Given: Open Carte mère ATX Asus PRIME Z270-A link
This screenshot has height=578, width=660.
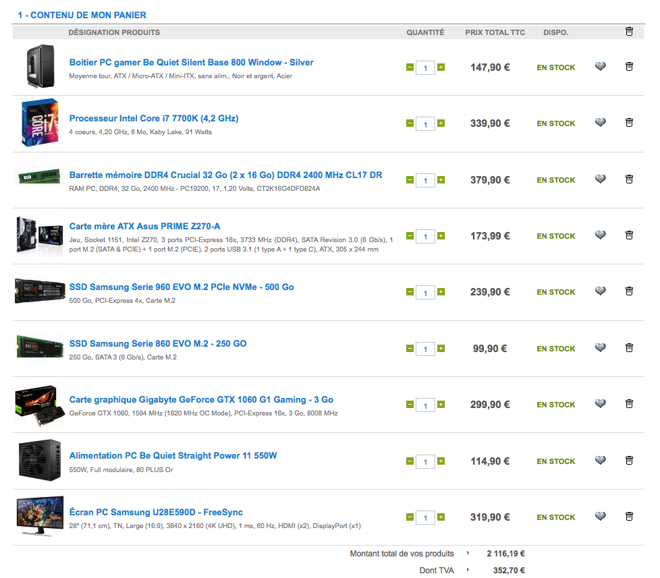Looking at the screenshot, I should 144,227.
